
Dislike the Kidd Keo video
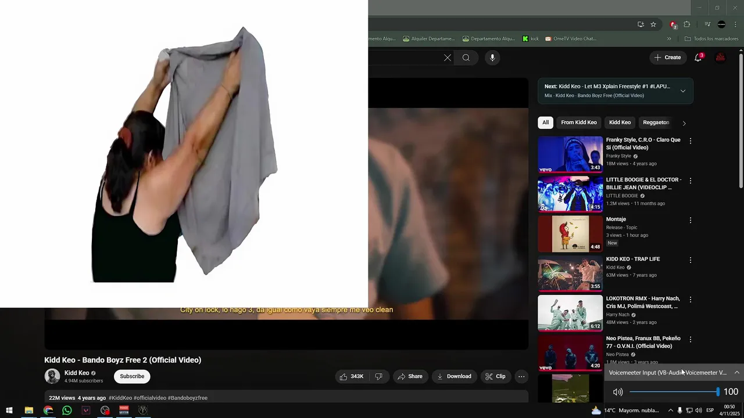click(379, 376)
